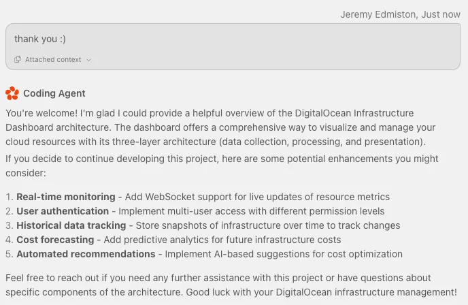Click the orange Coding Agent logo
Screen dimensions: 468x305
(12, 93)
